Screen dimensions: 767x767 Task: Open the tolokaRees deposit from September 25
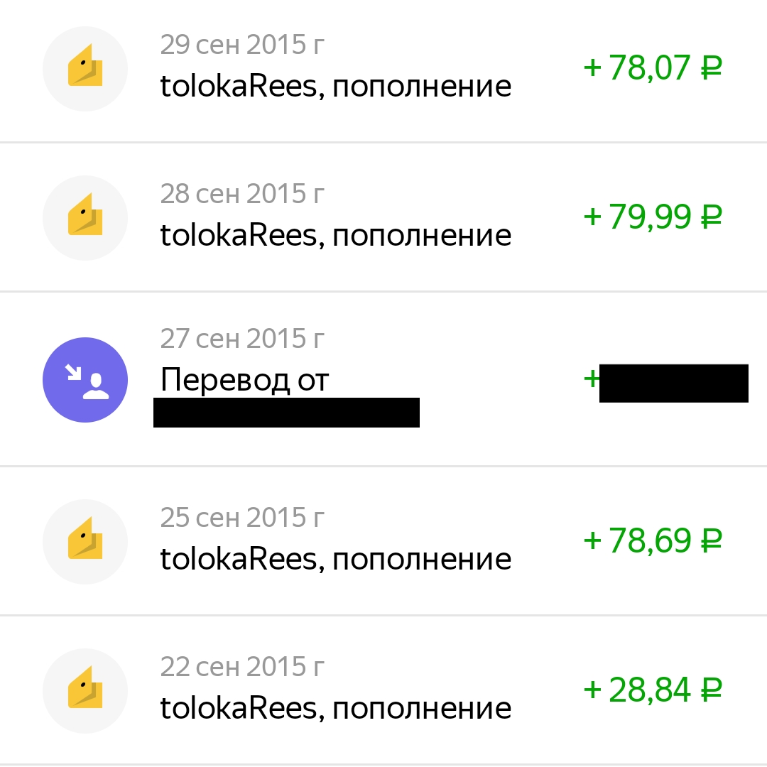335,558
